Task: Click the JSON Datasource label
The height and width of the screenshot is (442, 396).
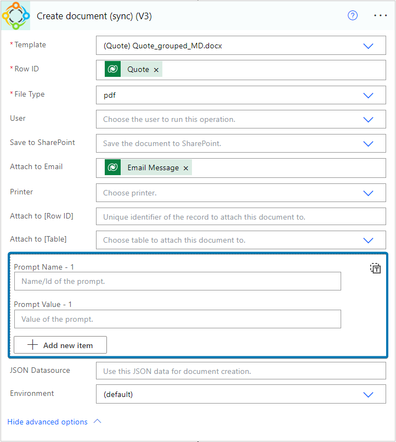Action: click(x=40, y=370)
